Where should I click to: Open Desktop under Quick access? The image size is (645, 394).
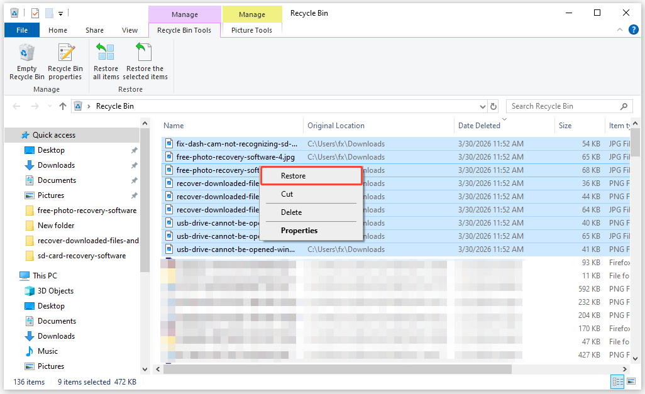[x=51, y=150]
